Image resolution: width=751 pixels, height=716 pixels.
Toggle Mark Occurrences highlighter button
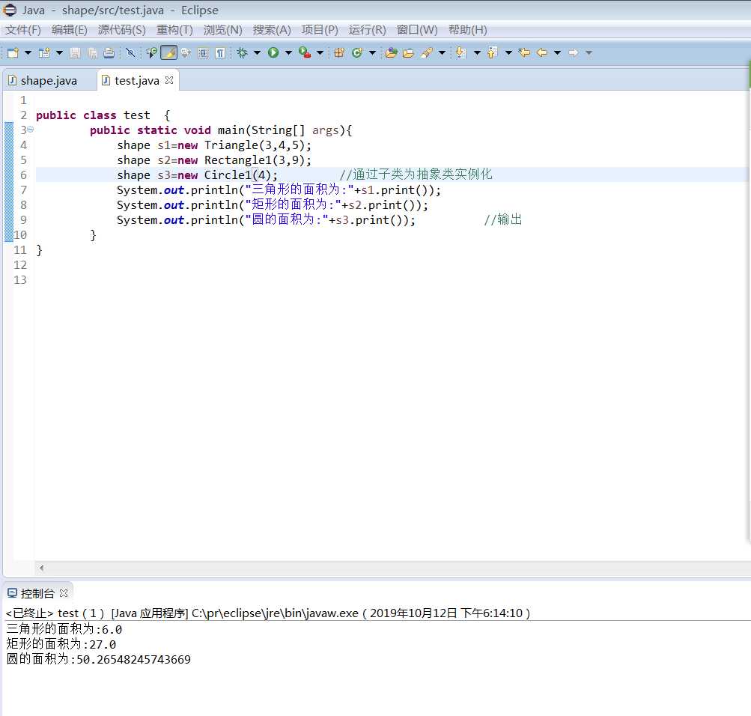click(x=168, y=52)
